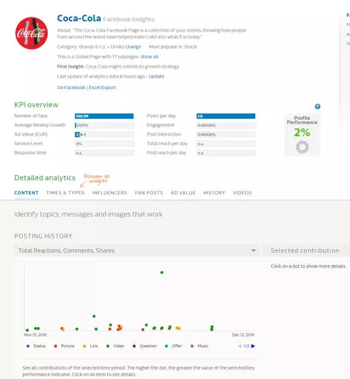The height and width of the screenshot is (379, 350).
Task: Click the Coca-Cola logo thumbnail
Action: click(x=32, y=33)
